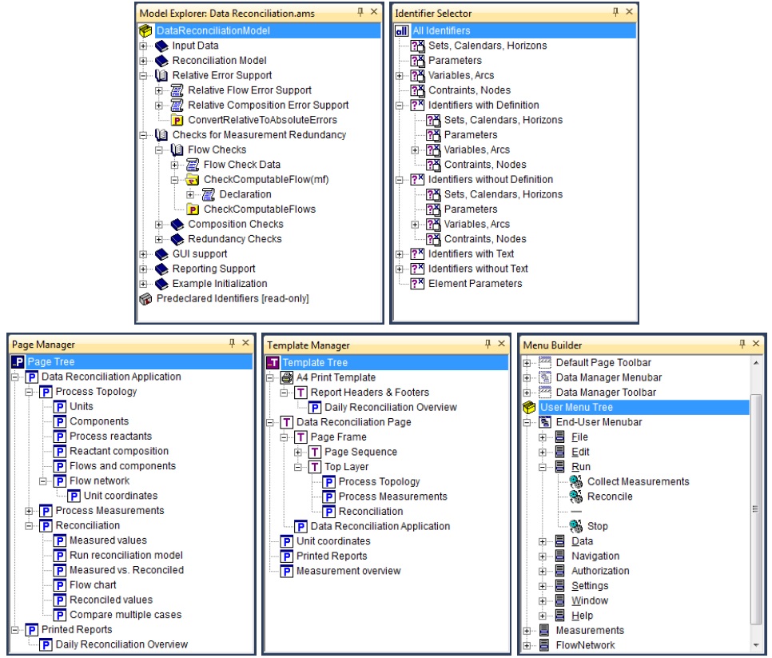Click the Page Frame template icon
The height and width of the screenshot is (658, 772).
coord(300,437)
